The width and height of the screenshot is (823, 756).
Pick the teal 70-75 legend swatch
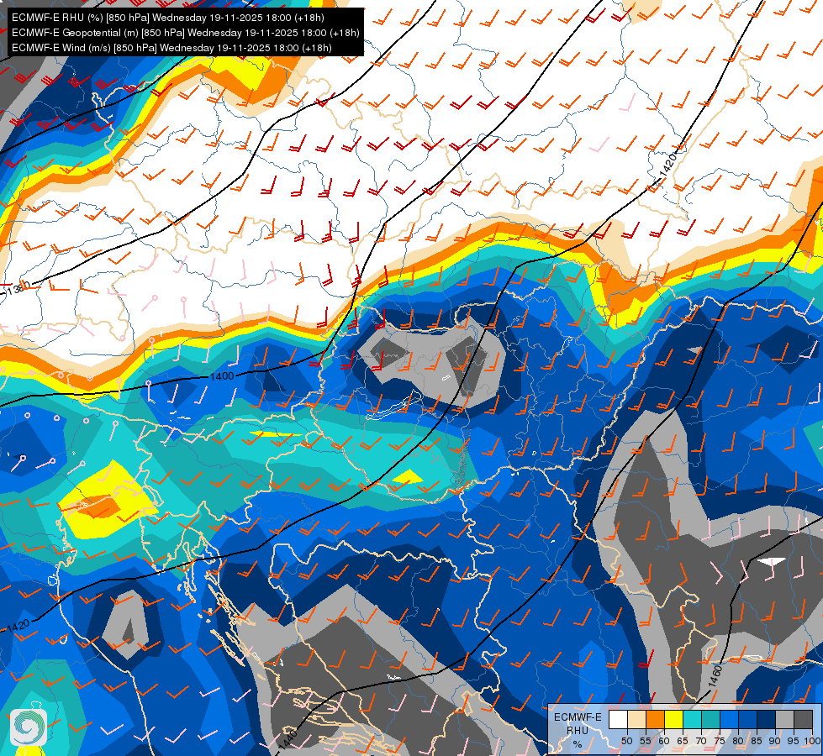point(710,720)
